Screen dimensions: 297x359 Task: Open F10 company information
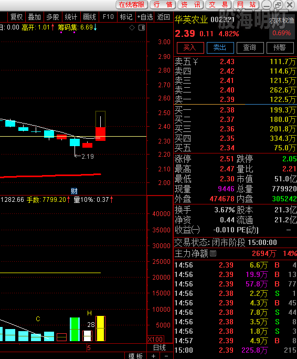coord(108,17)
